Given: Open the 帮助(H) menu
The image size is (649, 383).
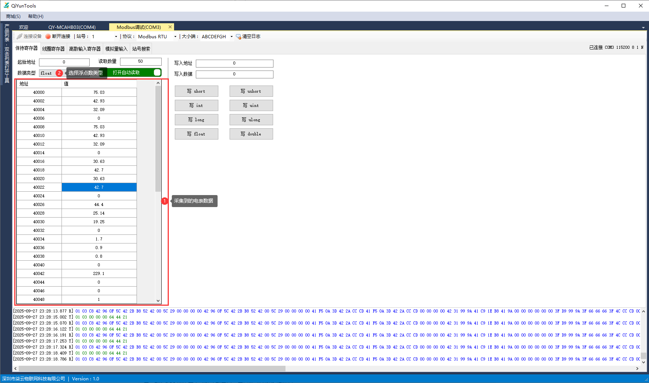Looking at the screenshot, I should (36, 17).
